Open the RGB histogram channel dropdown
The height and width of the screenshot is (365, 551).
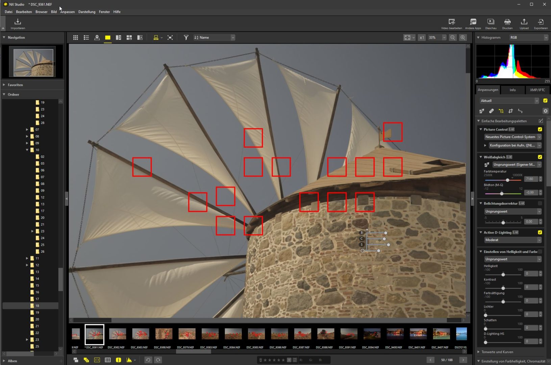[528, 37]
